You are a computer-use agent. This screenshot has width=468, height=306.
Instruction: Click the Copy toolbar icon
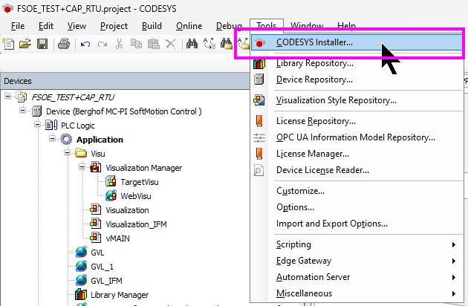(x=136, y=44)
